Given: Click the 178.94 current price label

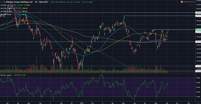Looking at the screenshot, I should 198,29.
